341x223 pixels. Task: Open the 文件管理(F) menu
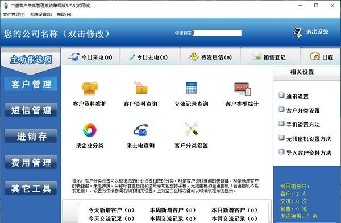pyautogui.click(x=14, y=15)
